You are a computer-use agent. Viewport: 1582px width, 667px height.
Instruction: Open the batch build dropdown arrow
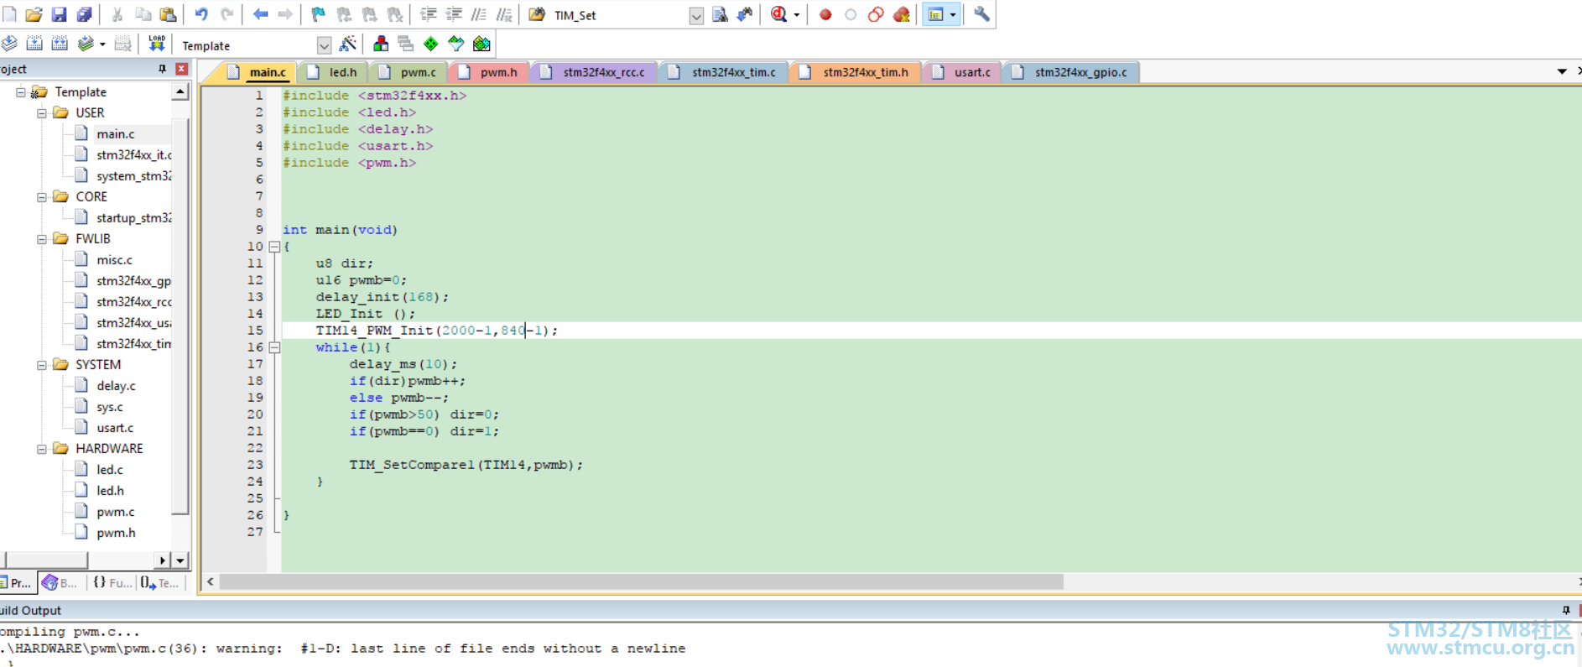point(102,44)
